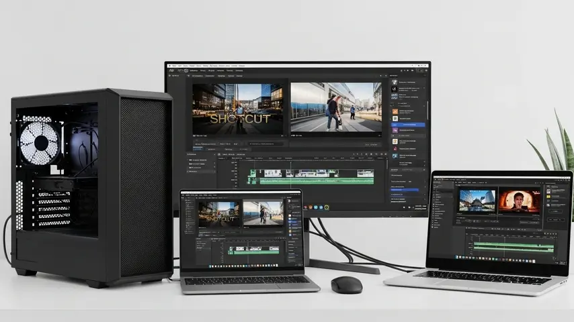Adjust the blue slider in the monitor's lower right panel
This screenshot has height=322, width=574.
[x=405, y=190]
